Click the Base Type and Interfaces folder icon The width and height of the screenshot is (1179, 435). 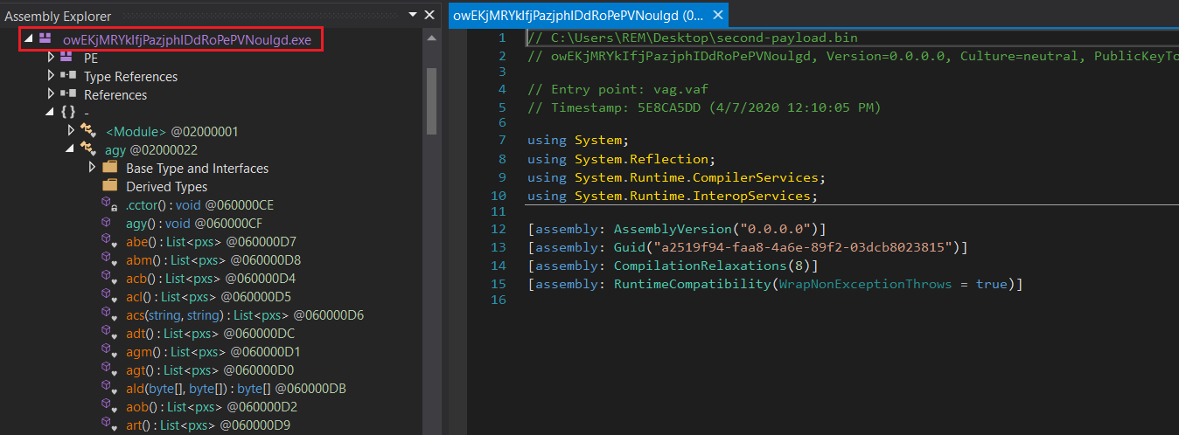(x=109, y=168)
